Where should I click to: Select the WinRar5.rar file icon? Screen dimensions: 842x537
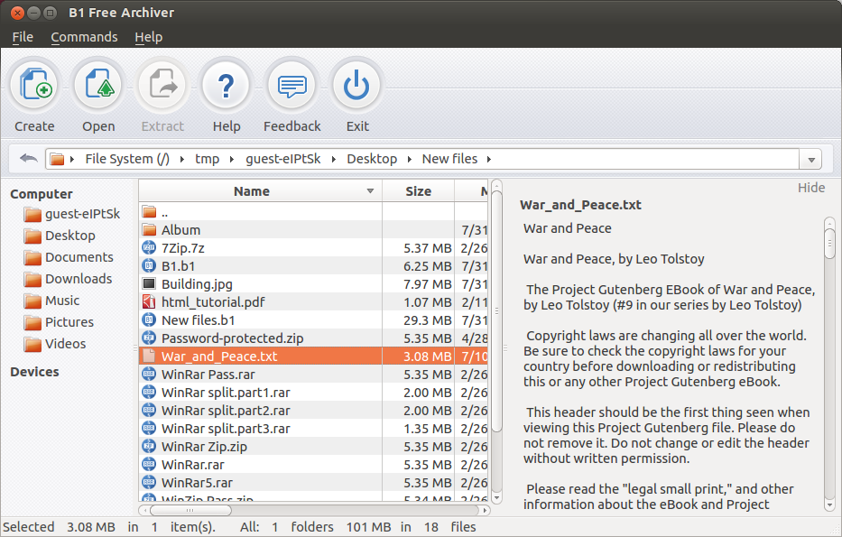(149, 482)
